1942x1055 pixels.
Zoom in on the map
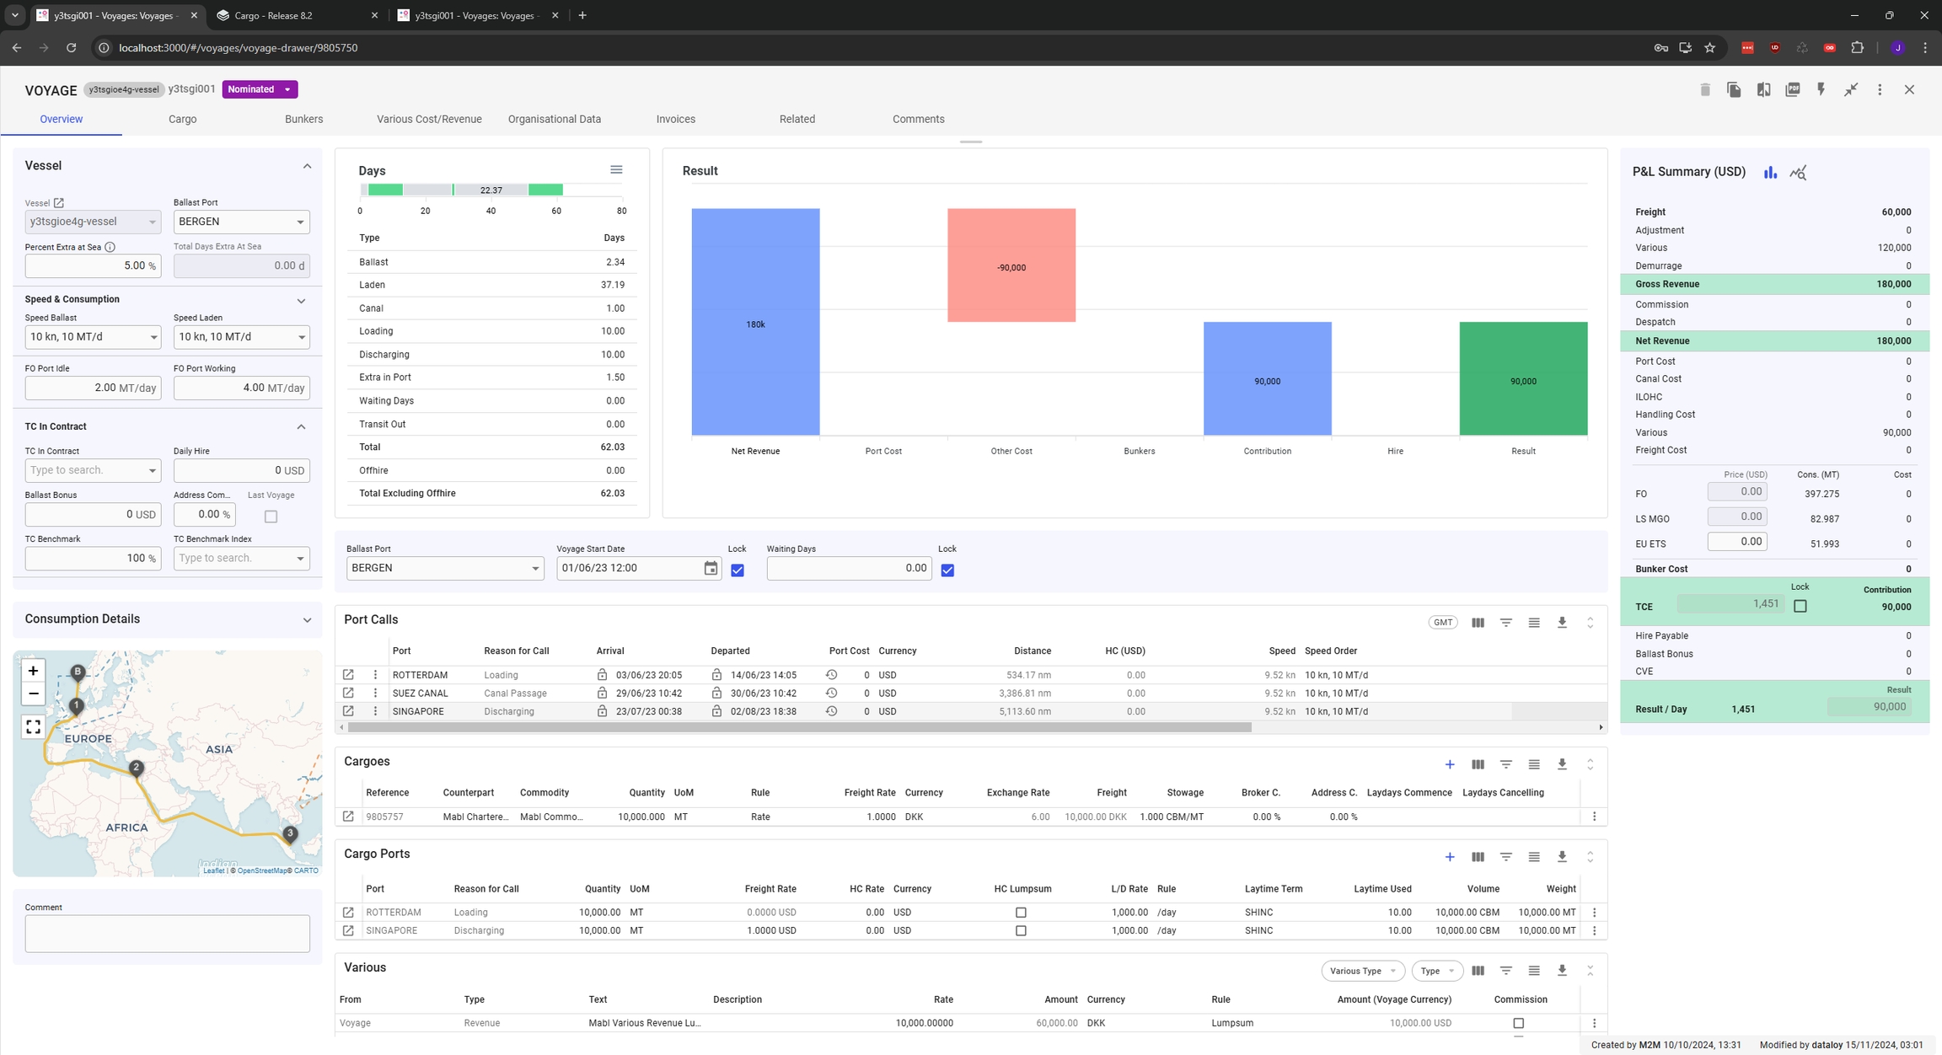(x=33, y=671)
